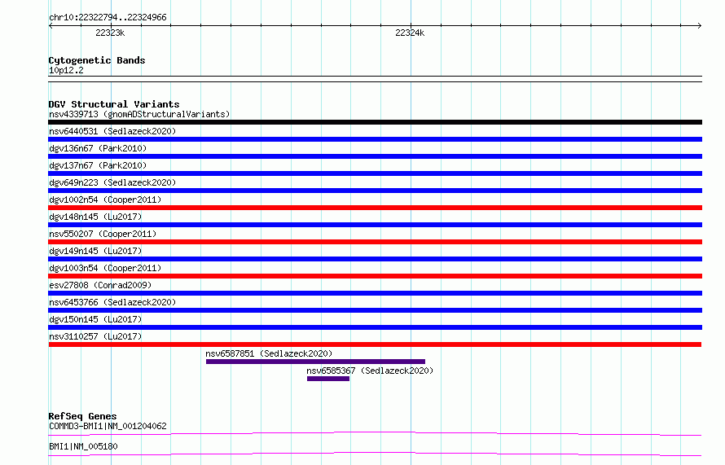Open variant dgv137n67 (Park2010) label
The image size is (725, 465).
click(98, 165)
